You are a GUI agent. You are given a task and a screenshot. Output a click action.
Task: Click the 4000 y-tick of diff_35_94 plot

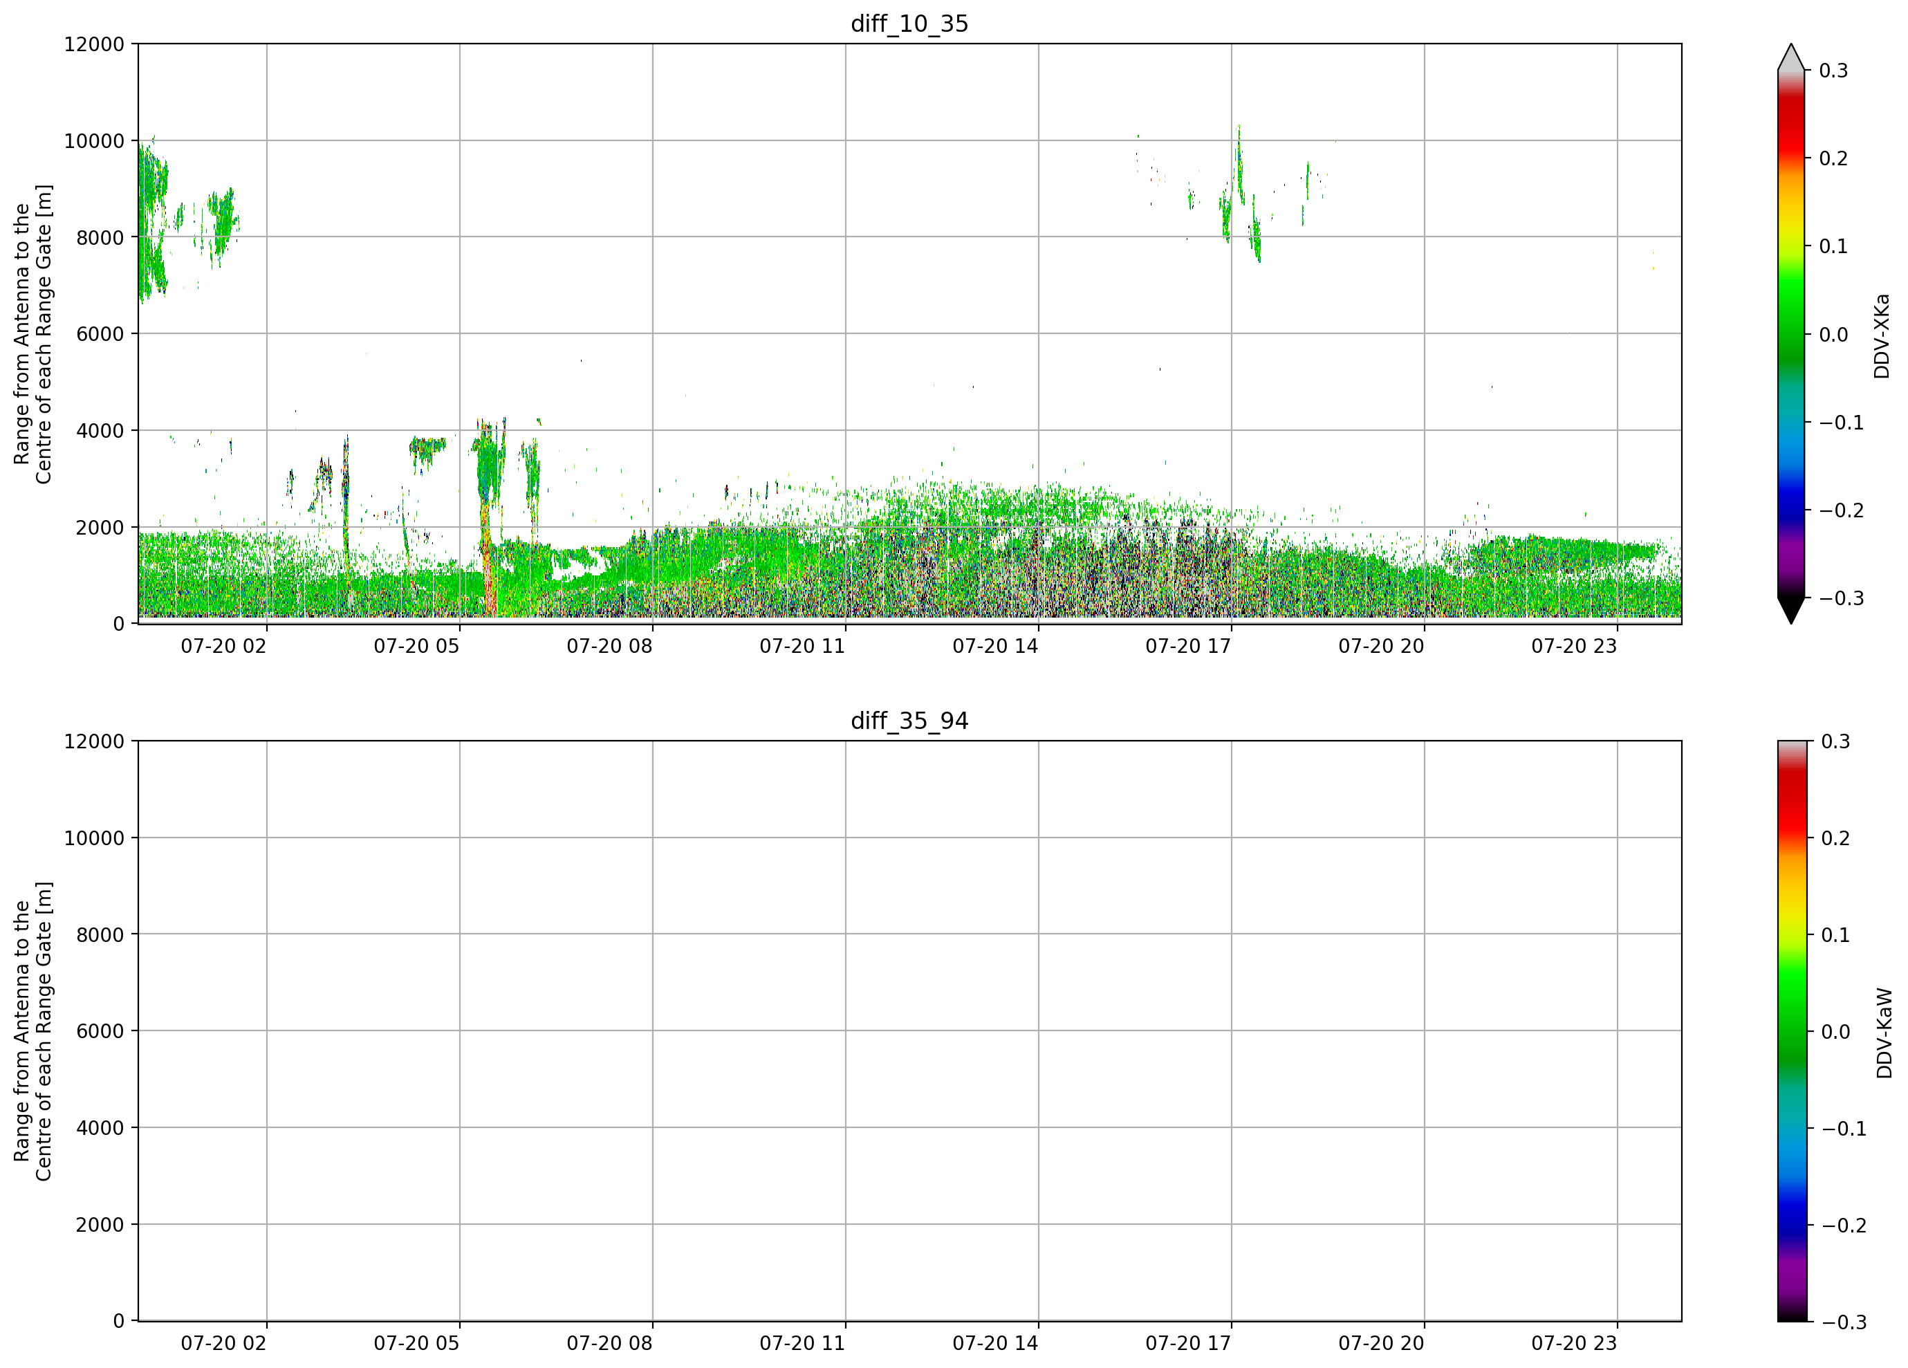coord(100,1128)
